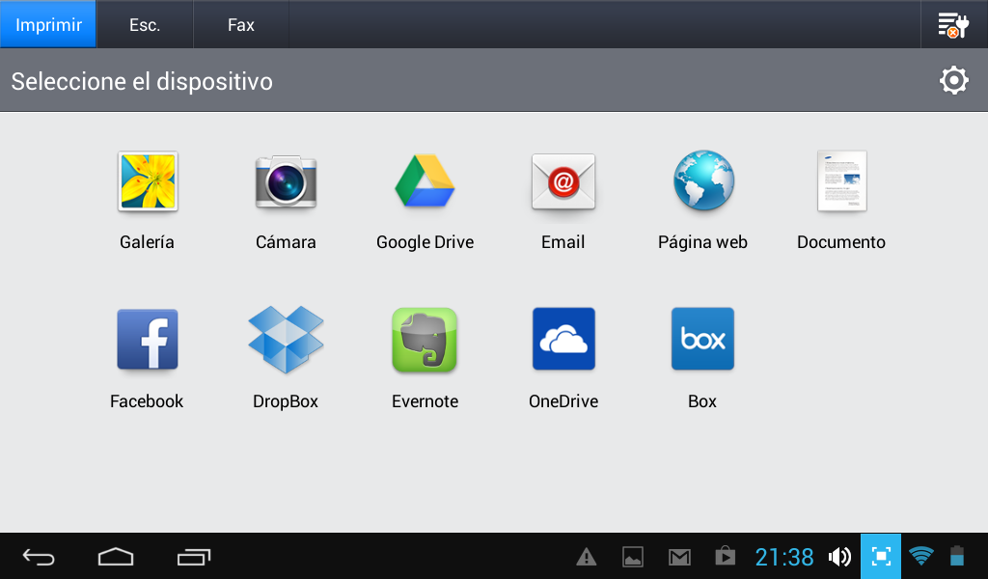Viewport: 988px width, 579px height.
Task: Switch to the Fax tab
Action: click(240, 24)
